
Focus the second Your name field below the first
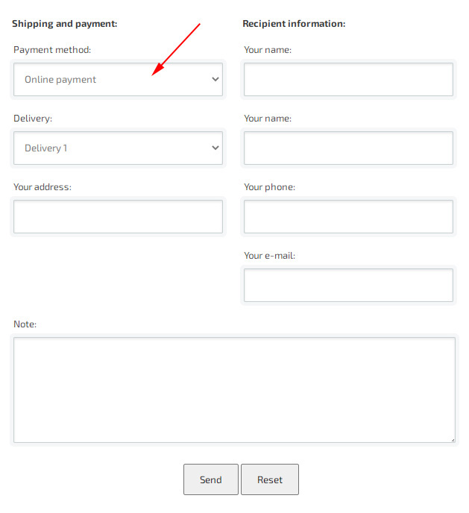point(348,148)
